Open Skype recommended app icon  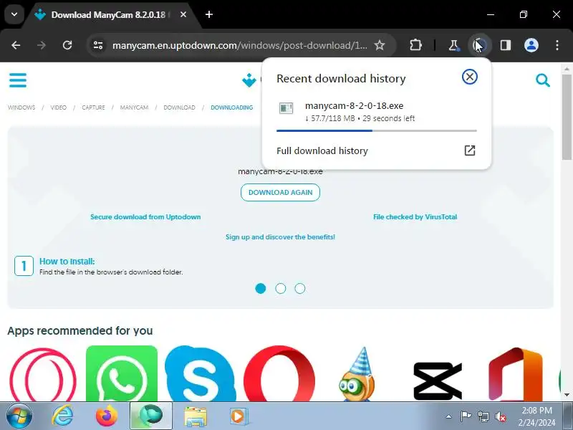click(x=201, y=373)
